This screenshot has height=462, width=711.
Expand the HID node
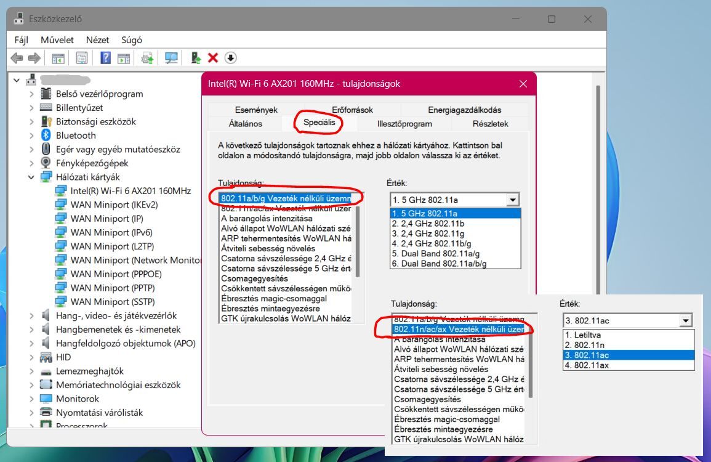click(x=31, y=357)
